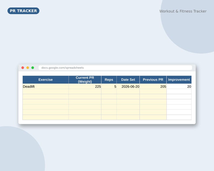Select the Current PR (Weight) header
This screenshot has width=214, height=171.
click(x=85, y=80)
